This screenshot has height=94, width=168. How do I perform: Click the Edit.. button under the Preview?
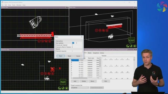pos(106,81)
